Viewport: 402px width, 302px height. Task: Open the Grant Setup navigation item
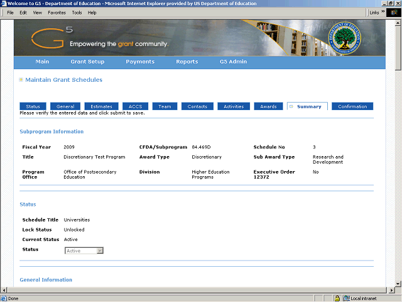(87, 62)
